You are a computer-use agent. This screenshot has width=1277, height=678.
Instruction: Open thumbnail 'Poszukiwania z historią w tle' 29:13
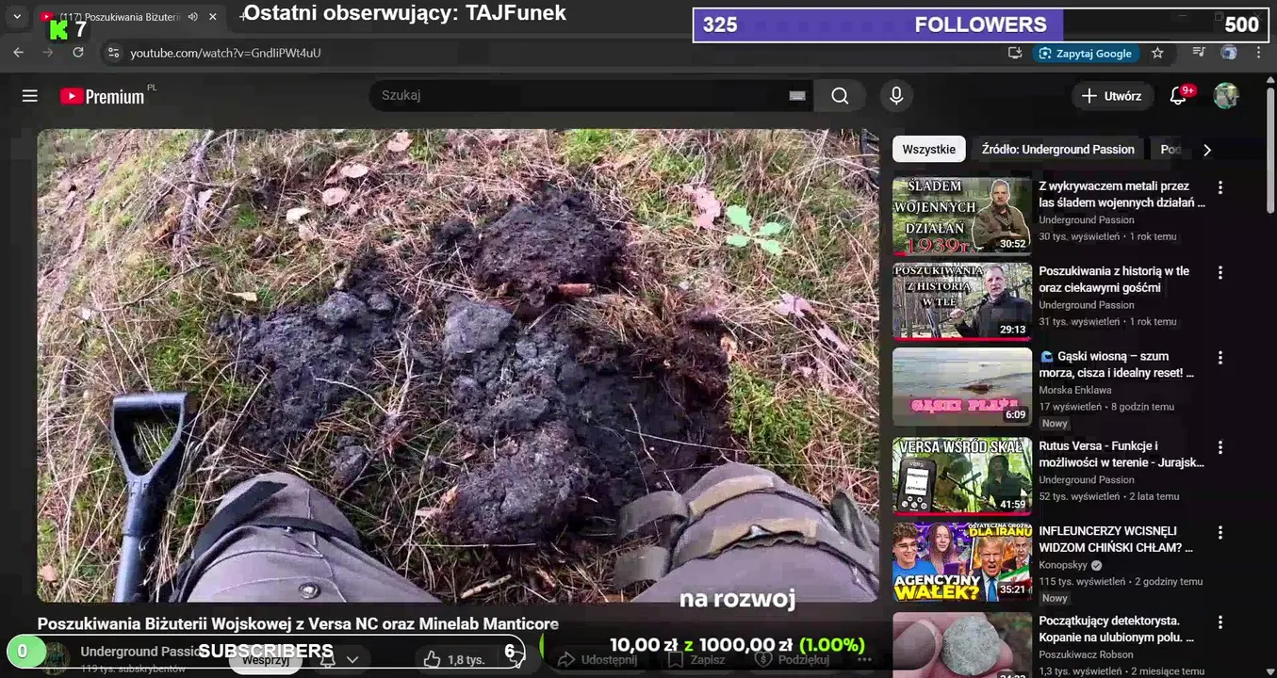962,301
